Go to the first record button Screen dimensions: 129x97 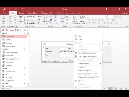click(x=49, y=61)
